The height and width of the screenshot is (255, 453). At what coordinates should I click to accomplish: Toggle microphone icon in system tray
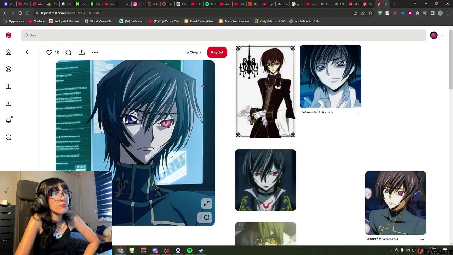(x=402, y=250)
